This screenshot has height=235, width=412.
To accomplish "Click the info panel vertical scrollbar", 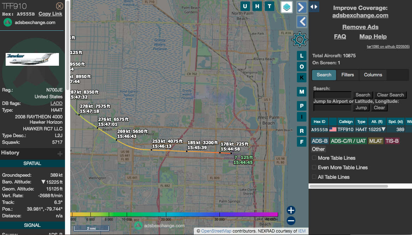I will pos(68,45).
